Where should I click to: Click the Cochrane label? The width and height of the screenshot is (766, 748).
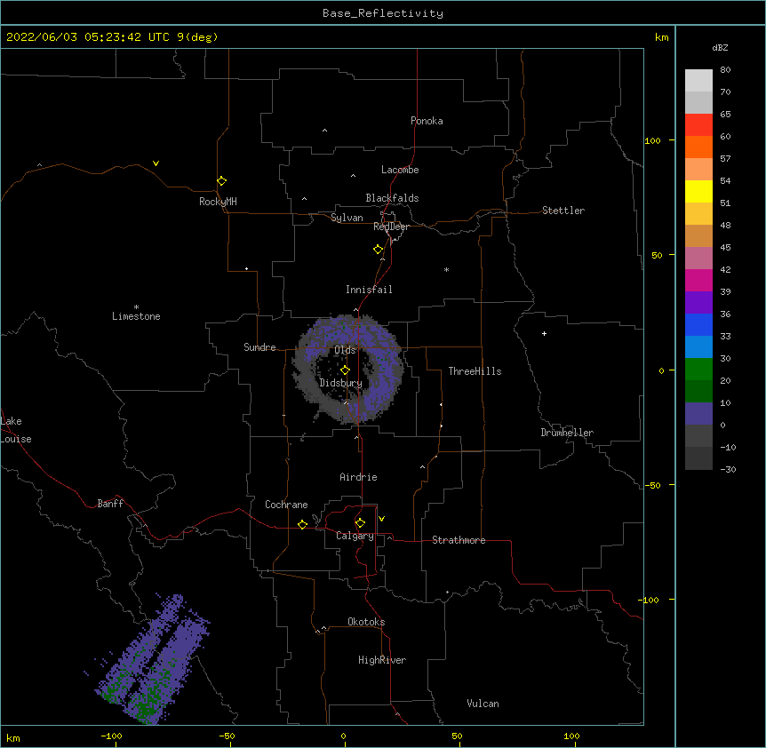pyautogui.click(x=286, y=505)
